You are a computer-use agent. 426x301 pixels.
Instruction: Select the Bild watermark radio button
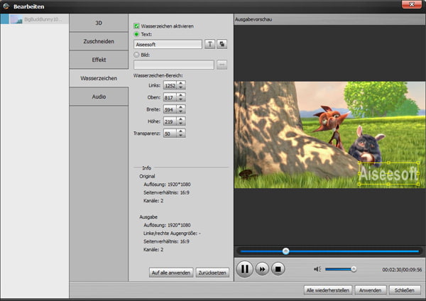click(136, 55)
